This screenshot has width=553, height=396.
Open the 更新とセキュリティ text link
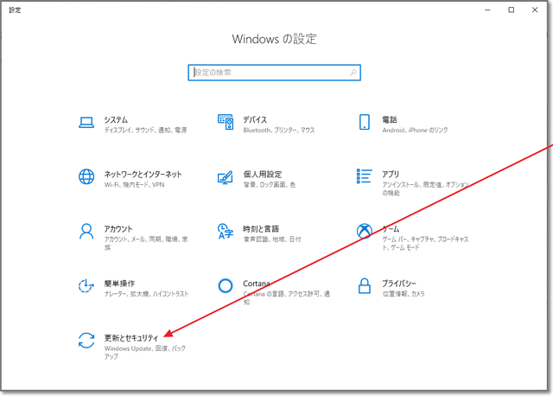[131, 335]
